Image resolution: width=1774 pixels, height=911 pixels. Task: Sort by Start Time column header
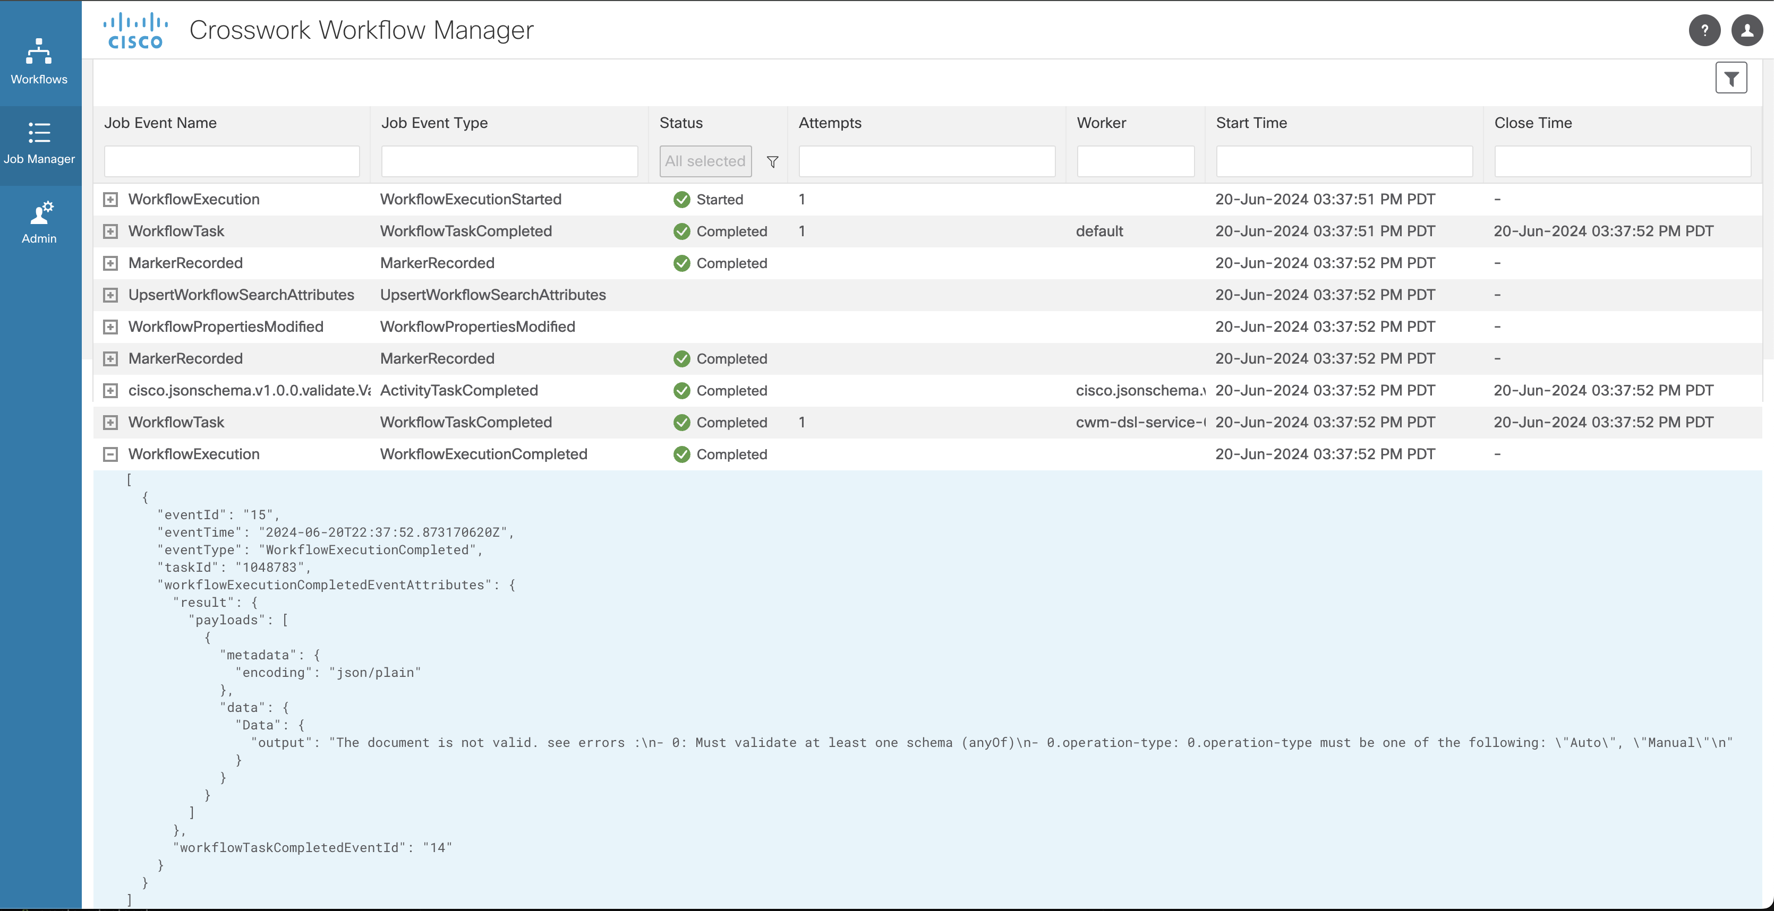[x=1251, y=123]
